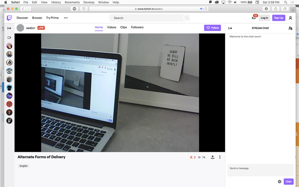Viewport: 299px width, 187px height.
Task: Switch to the Clips tab
Action: 124,27
